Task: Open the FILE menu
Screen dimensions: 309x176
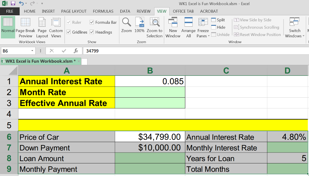Action: tap(10, 11)
